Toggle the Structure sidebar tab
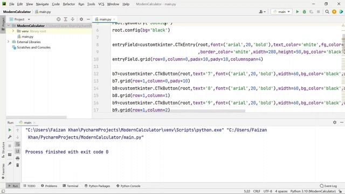 3,150
